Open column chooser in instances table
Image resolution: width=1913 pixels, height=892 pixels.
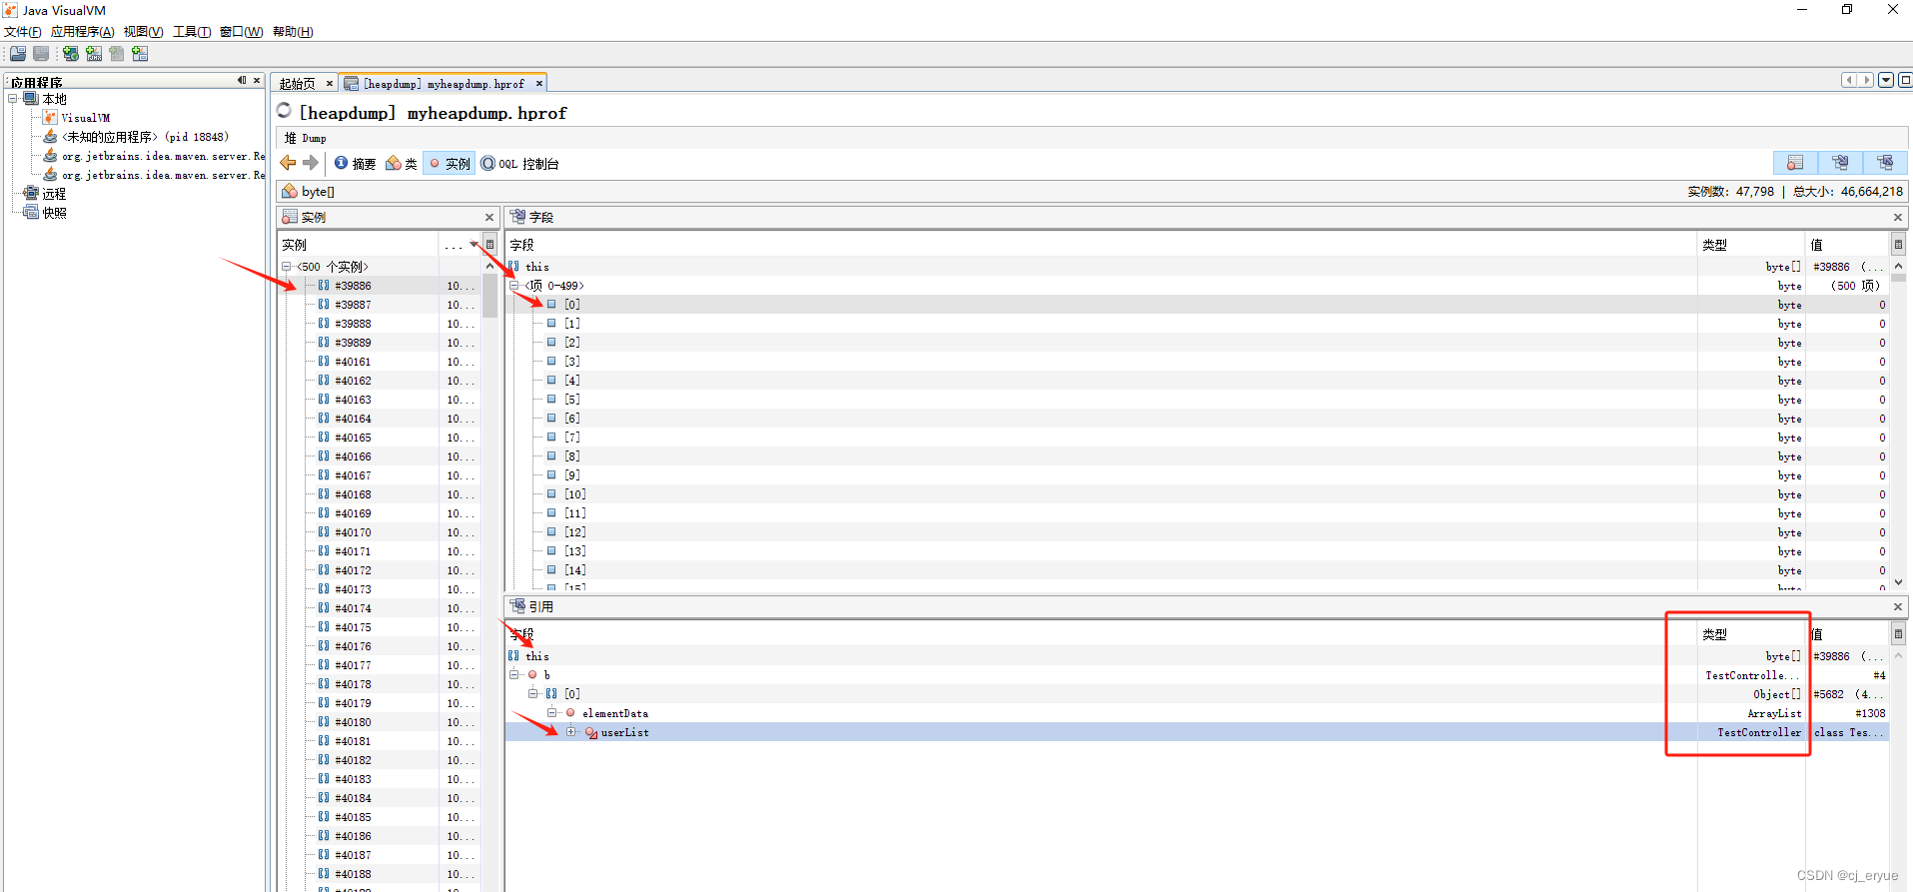(x=489, y=244)
